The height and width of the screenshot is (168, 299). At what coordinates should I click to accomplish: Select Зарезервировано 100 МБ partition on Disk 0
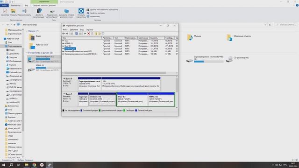(89, 84)
